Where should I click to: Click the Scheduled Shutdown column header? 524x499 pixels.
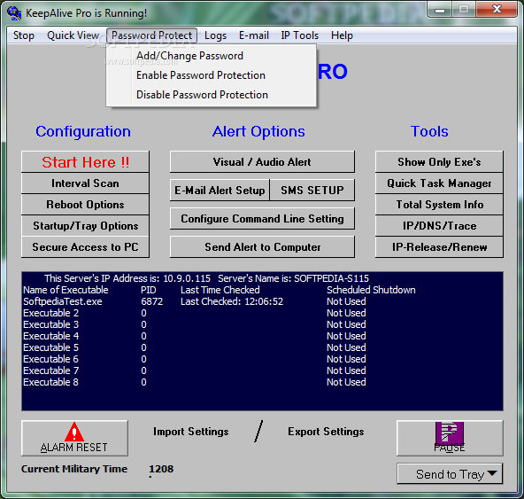coord(371,290)
